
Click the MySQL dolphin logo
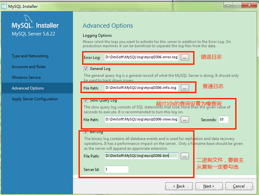pyautogui.click(x=28, y=19)
